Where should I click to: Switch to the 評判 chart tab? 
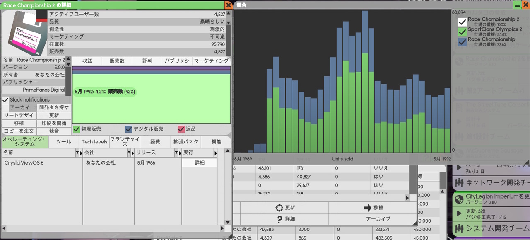(147, 61)
